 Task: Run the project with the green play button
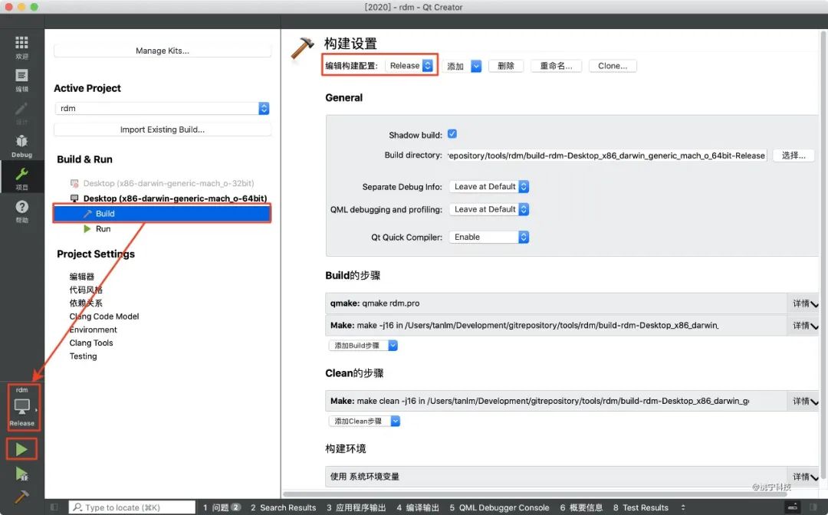[21, 449]
